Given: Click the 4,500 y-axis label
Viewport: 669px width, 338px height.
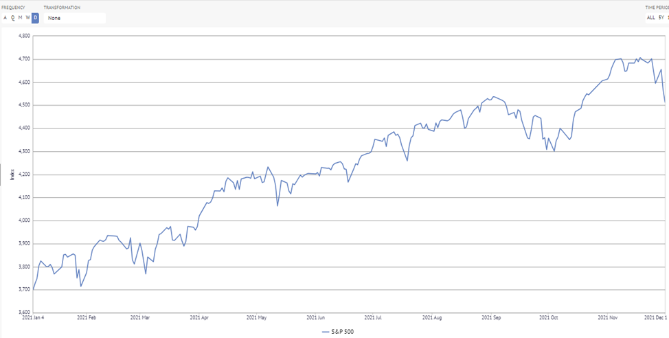Looking at the screenshot, I should coord(24,105).
